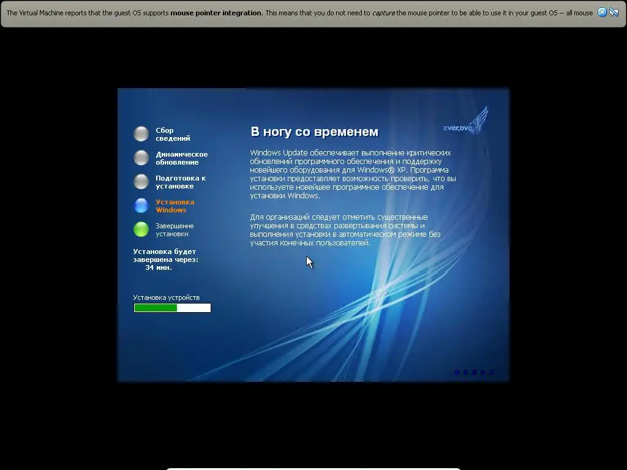
Task: Click the do-not-show-again icon in notification bar
Action: pyautogui.click(x=614, y=12)
